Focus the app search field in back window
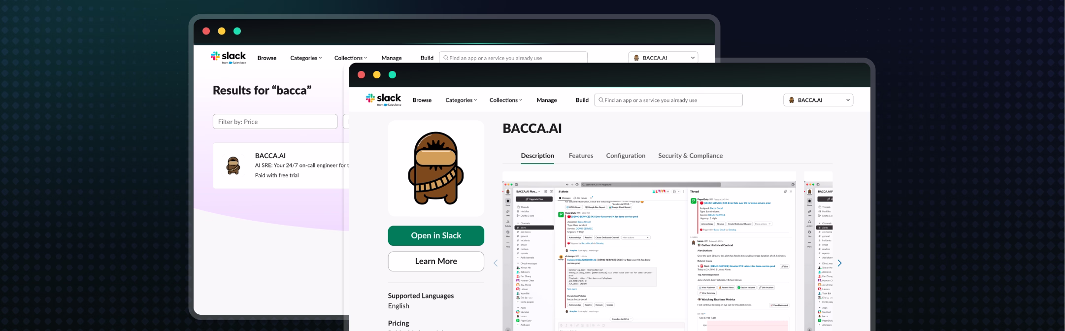 (513, 58)
